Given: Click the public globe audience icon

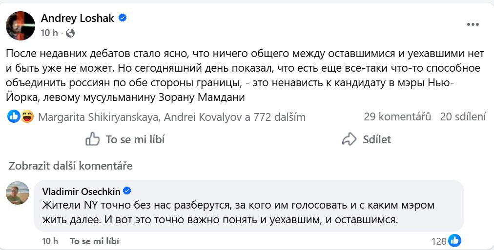Looking at the screenshot, I should click(70, 33).
